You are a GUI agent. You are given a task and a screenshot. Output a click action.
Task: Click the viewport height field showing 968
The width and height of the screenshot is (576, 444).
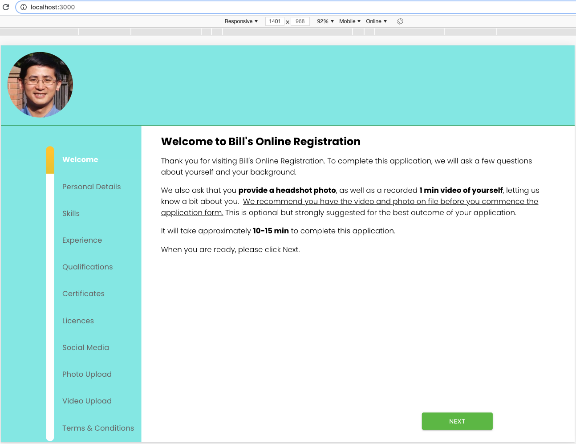pos(300,21)
